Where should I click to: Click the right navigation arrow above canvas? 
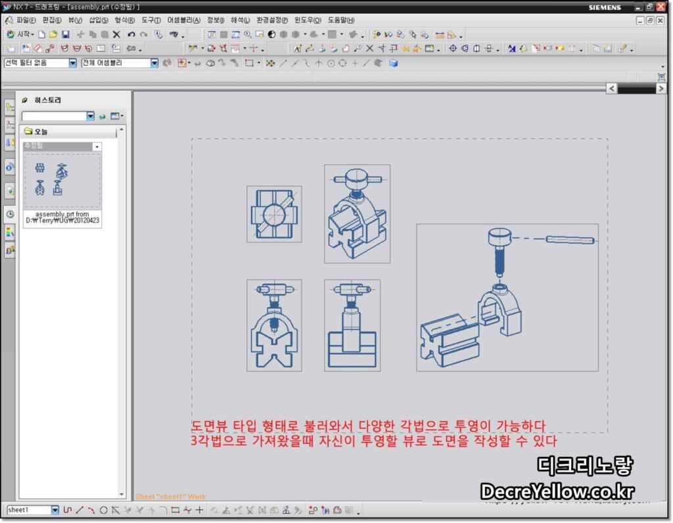click(661, 89)
